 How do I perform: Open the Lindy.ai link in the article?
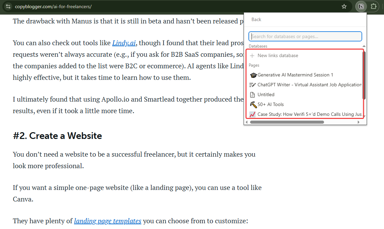[x=124, y=43]
